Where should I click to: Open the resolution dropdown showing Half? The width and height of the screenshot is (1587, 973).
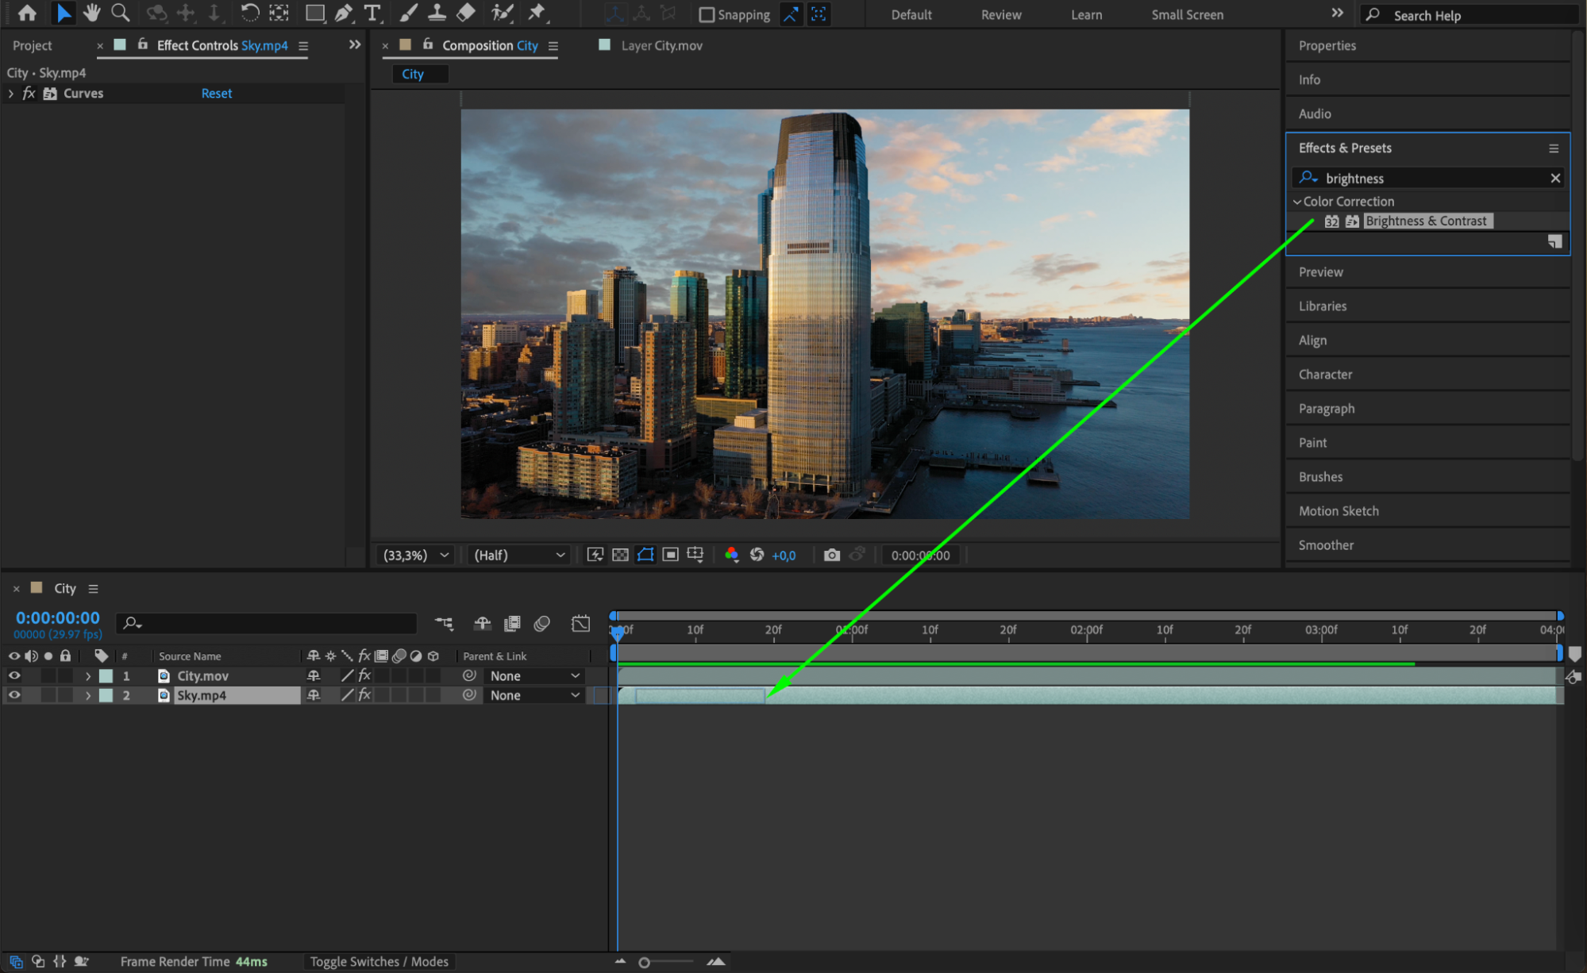pos(518,555)
